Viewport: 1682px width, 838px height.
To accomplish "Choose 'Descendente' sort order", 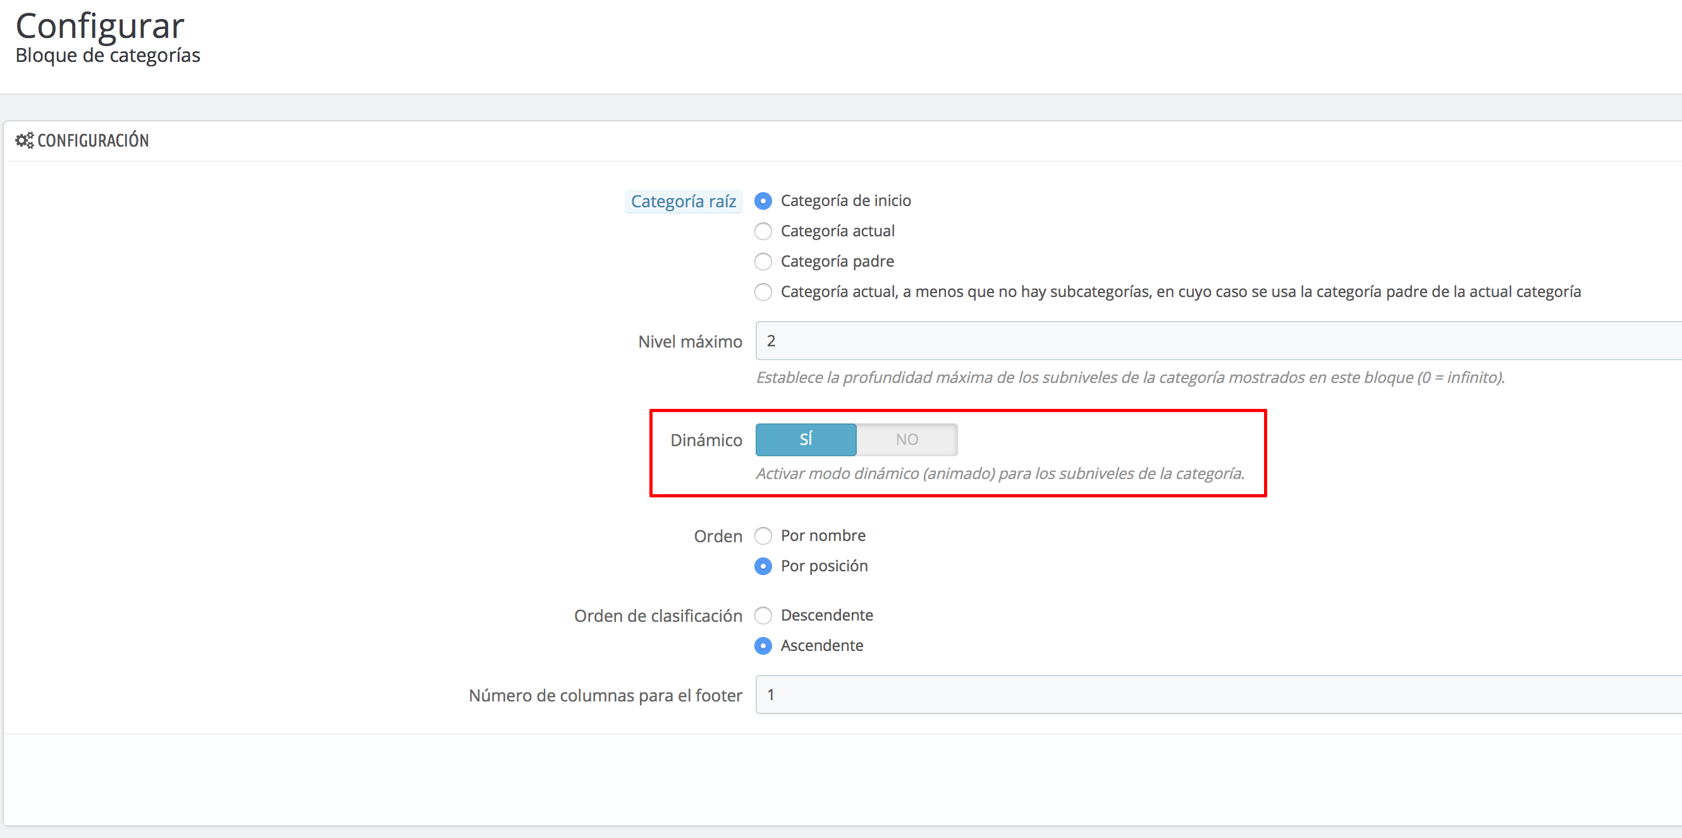I will click(x=763, y=616).
